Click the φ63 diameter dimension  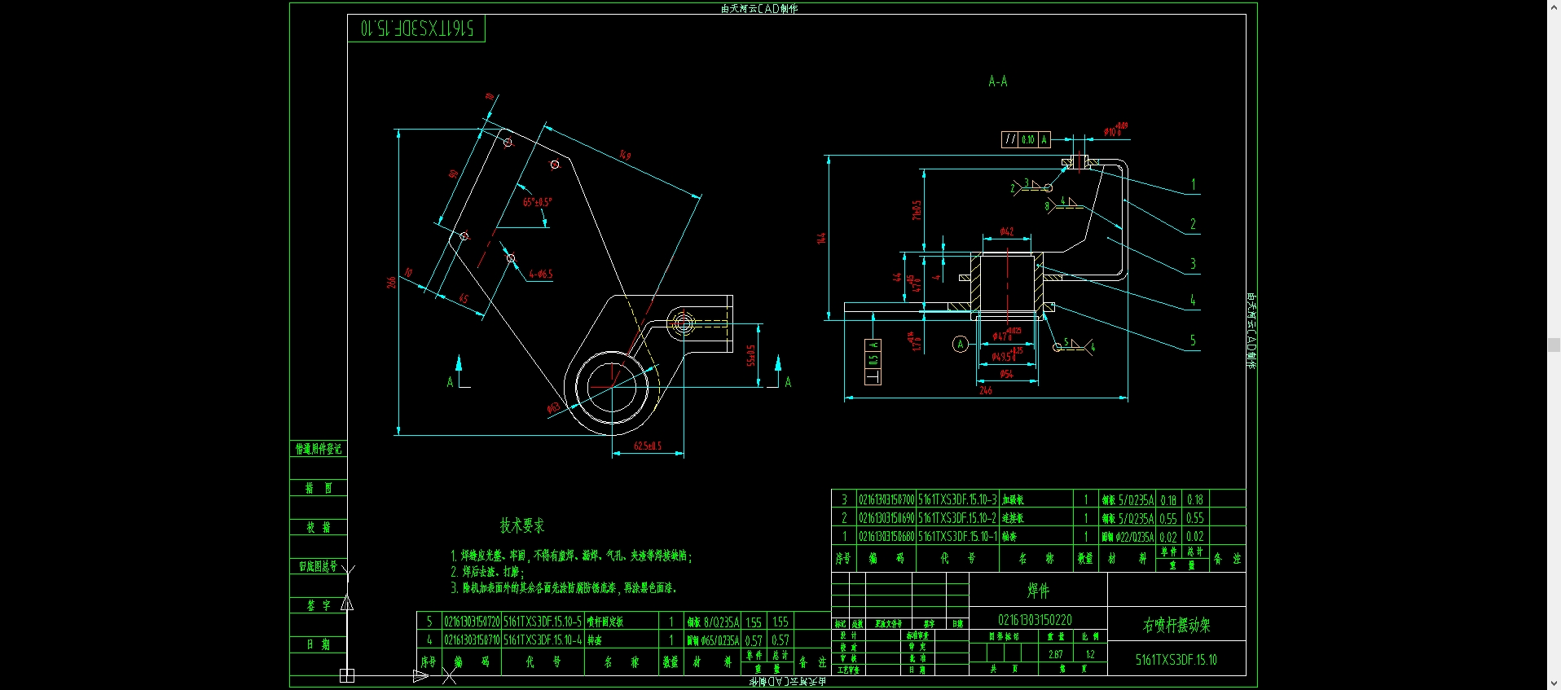click(x=554, y=407)
